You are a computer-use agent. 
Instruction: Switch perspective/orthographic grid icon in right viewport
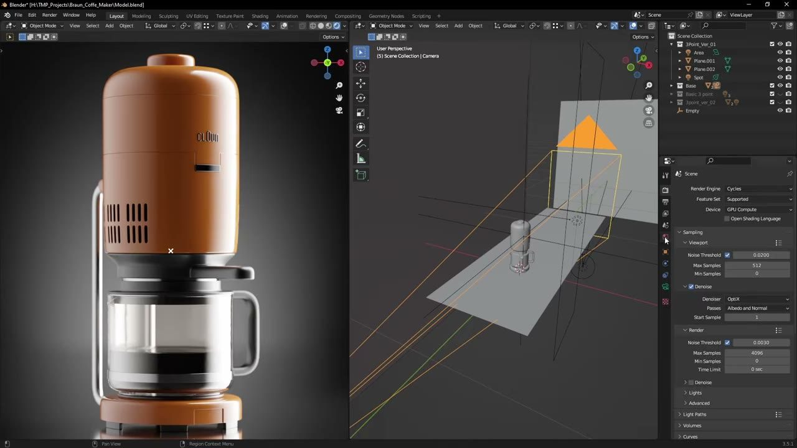(649, 123)
